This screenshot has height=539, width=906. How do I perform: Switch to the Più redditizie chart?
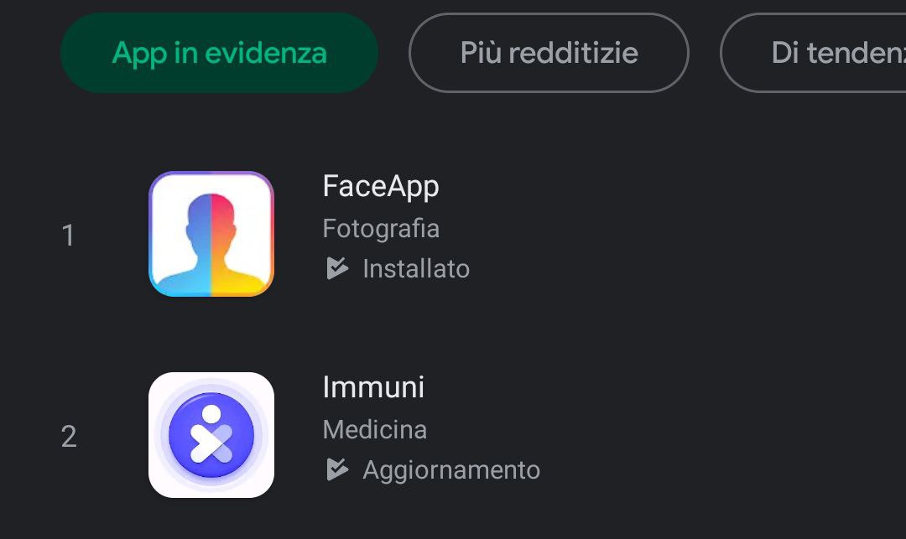coord(549,53)
